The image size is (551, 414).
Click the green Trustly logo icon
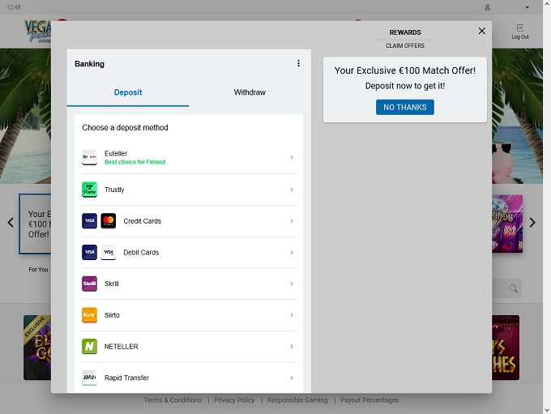89,190
